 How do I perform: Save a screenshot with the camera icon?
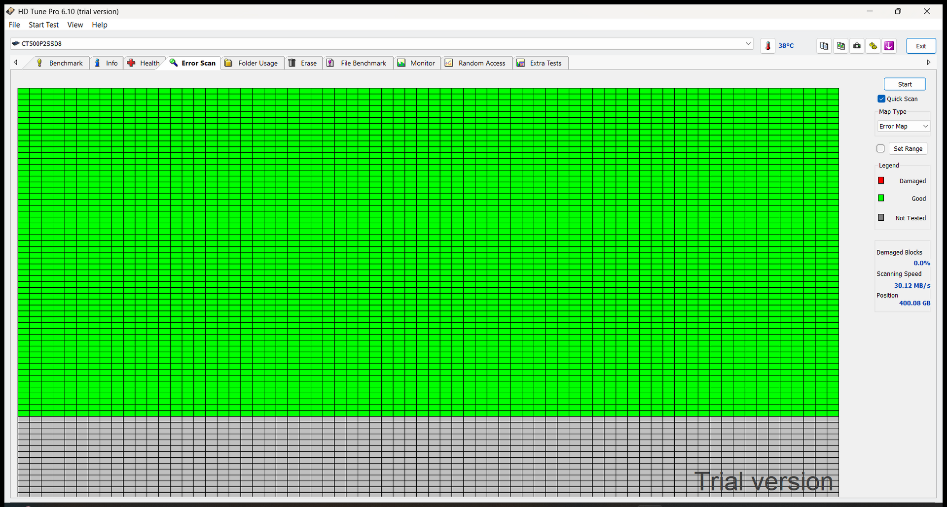(857, 46)
